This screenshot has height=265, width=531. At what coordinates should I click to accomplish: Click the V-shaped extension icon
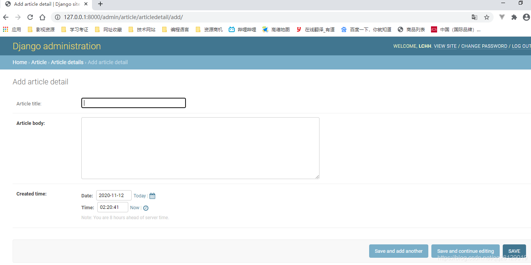click(x=502, y=17)
